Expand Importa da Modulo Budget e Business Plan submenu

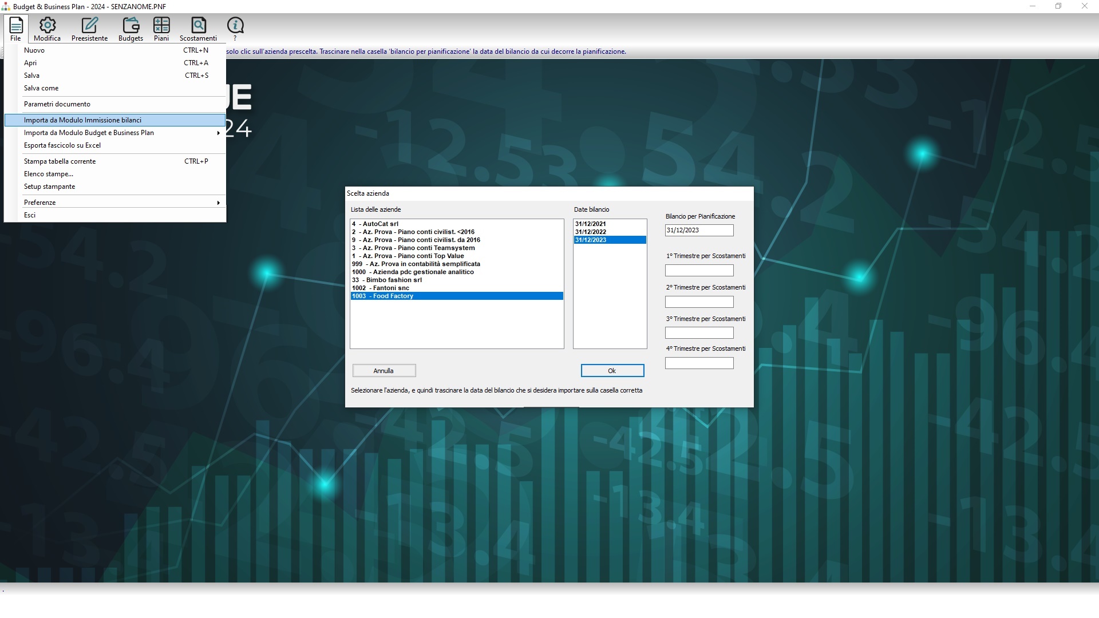pos(115,133)
